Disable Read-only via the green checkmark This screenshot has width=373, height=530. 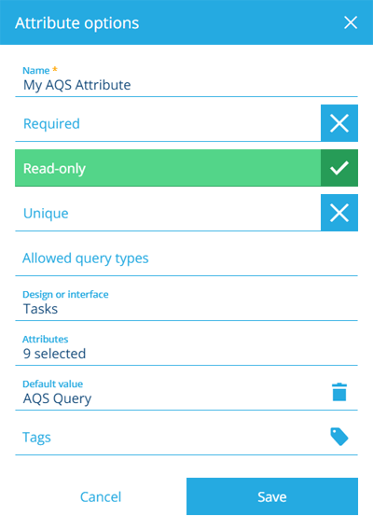339,168
